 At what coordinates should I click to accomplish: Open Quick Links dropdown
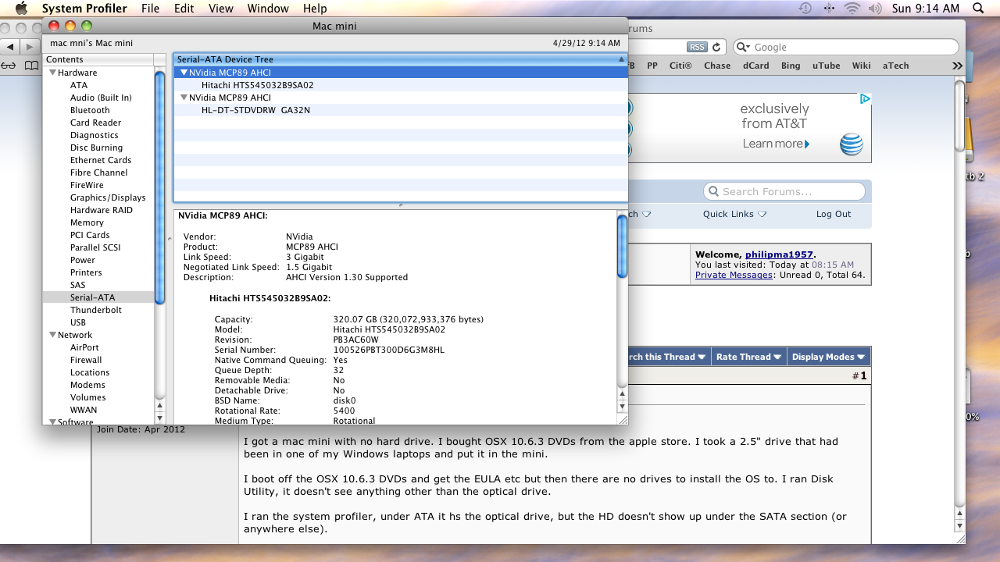pyautogui.click(x=734, y=214)
